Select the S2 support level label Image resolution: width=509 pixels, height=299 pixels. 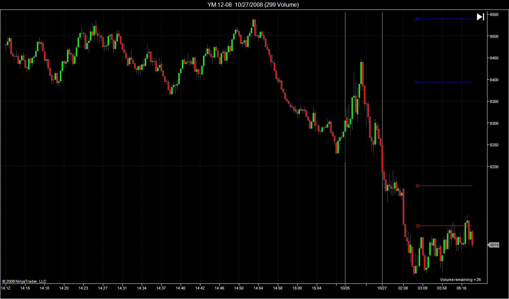[x=418, y=226]
